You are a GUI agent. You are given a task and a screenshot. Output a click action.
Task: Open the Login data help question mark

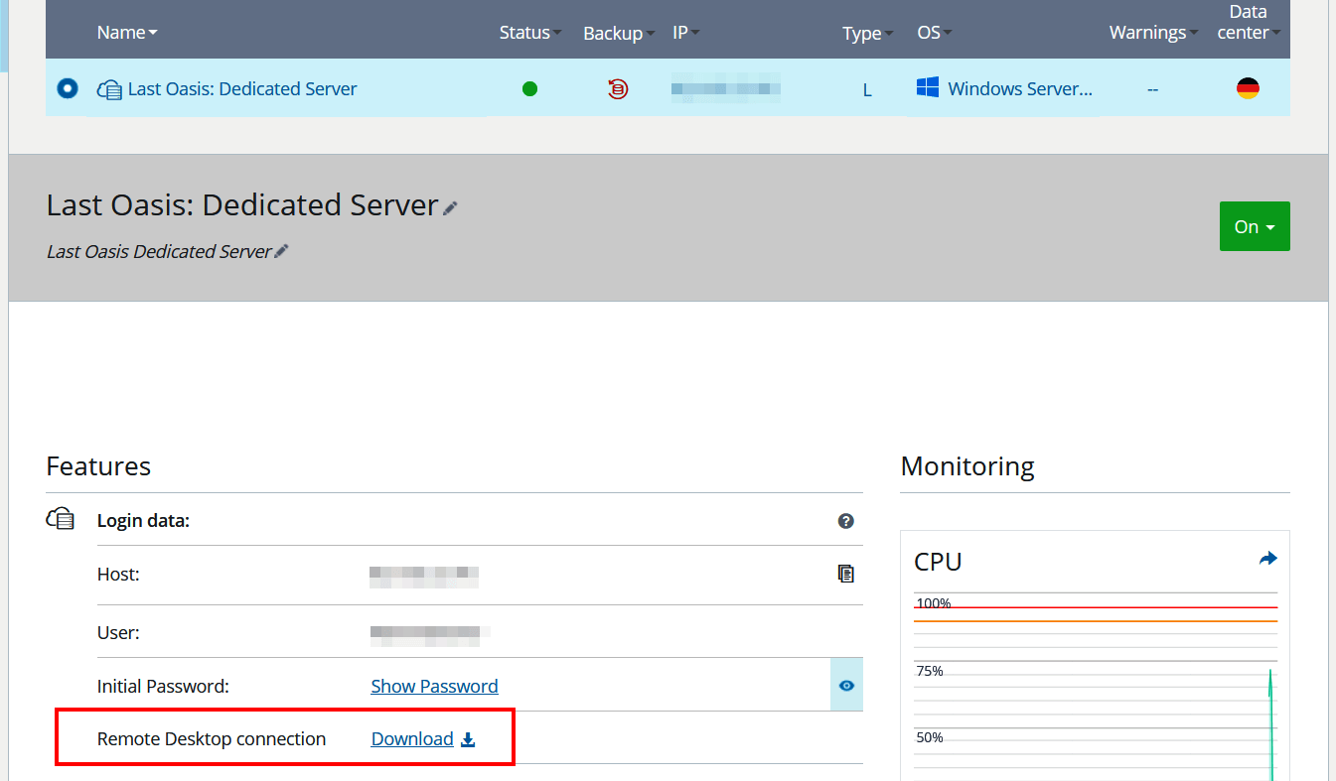(x=845, y=520)
